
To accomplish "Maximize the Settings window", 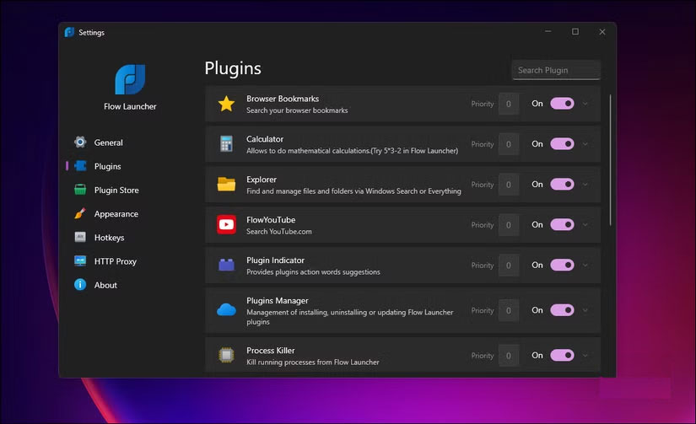I will pyautogui.click(x=575, y=31).
